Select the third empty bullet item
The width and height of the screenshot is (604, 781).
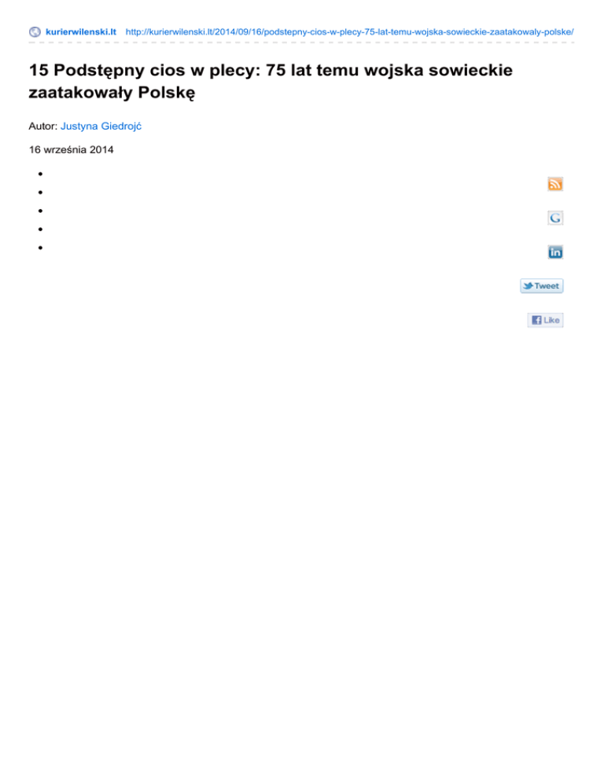(40, 211)
